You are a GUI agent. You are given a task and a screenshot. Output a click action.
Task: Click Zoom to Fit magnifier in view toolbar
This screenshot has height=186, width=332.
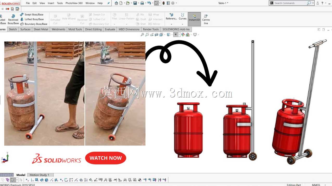click(x=142, y=35)
